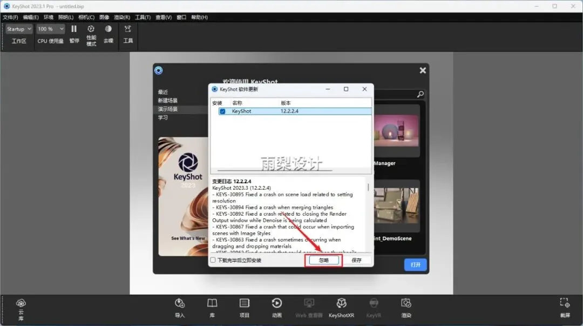This screenshot has height=326, width=583.
Task: Launch KeyShotXR from bottom bar
Action: click(341, 303)
